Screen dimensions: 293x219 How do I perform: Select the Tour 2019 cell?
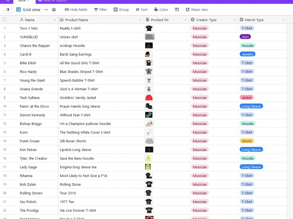[x=101, y=193]
